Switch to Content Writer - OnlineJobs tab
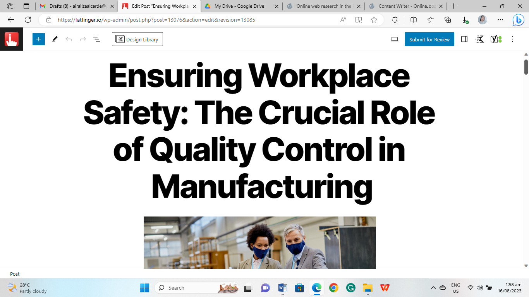The image size is (529, 297). tap(405, 6)
